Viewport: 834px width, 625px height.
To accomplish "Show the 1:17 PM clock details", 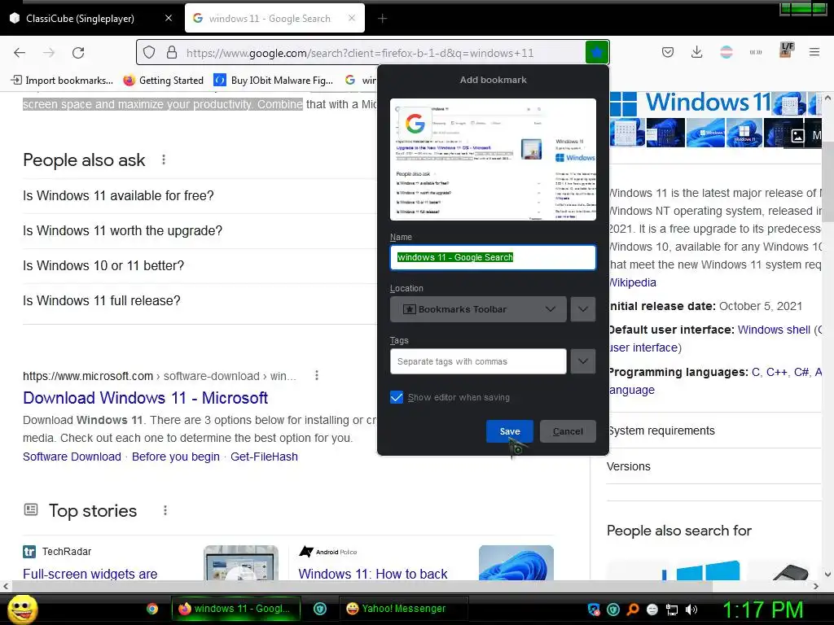I will point(762,610).
